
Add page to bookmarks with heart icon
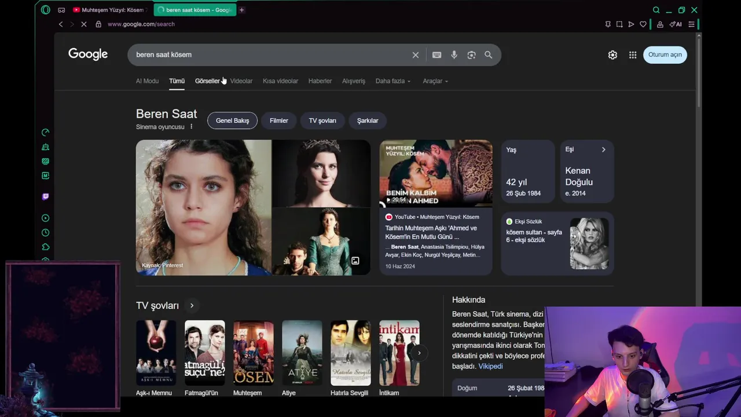(x=643, y=24)
